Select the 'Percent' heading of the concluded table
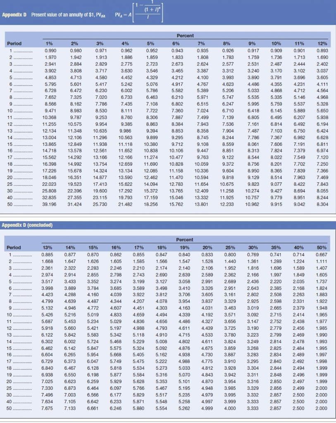The height and width of the screenshot is (423, 336). pos(185,240)
